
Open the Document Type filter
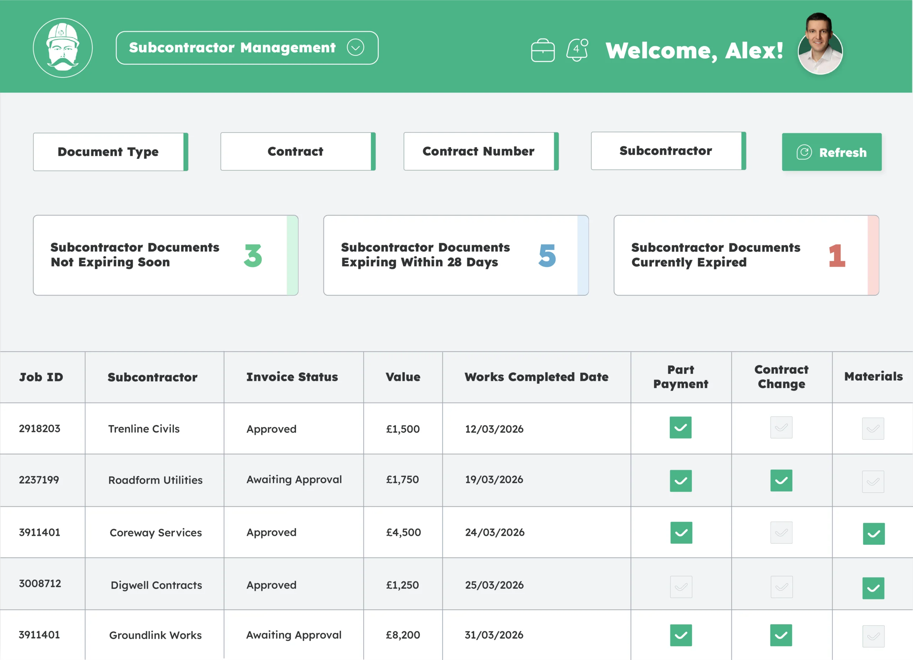tap(111, 152)
